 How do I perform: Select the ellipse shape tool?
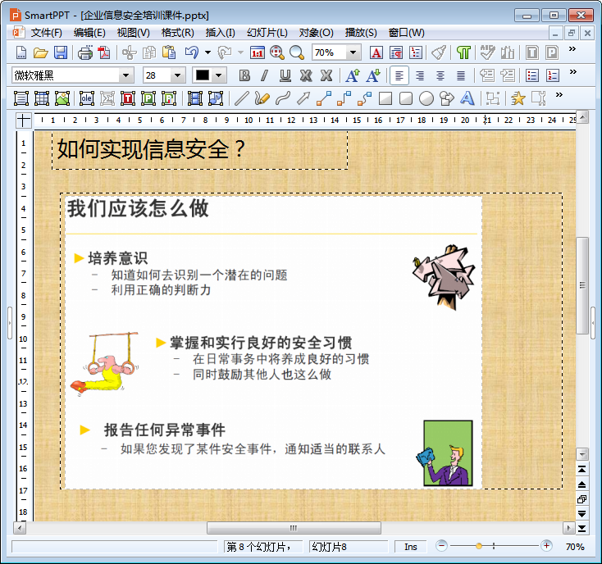[x=426, y=98]
